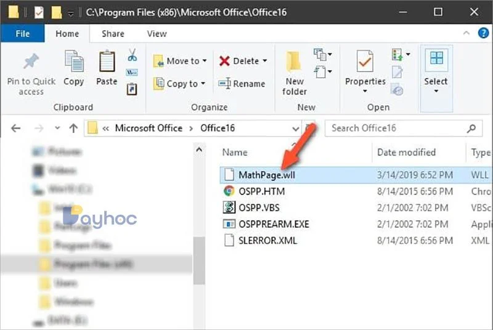Open the New item icon menu

pyautogui.click(x=322, y=54)
